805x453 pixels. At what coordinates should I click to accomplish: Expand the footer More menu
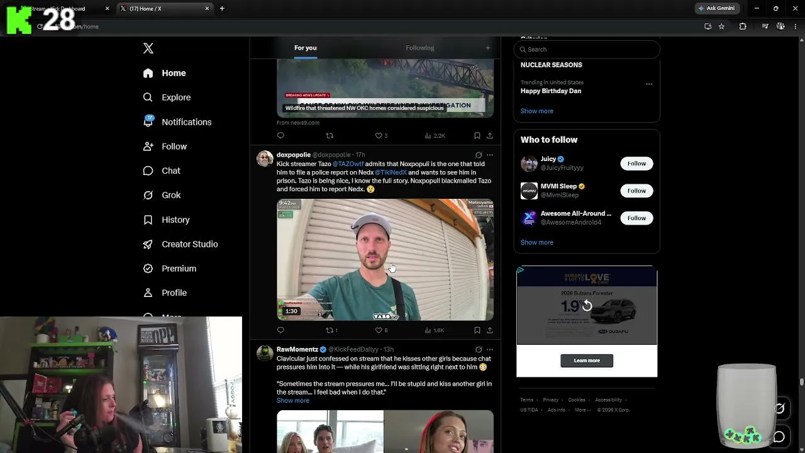[x=582, y=410]
